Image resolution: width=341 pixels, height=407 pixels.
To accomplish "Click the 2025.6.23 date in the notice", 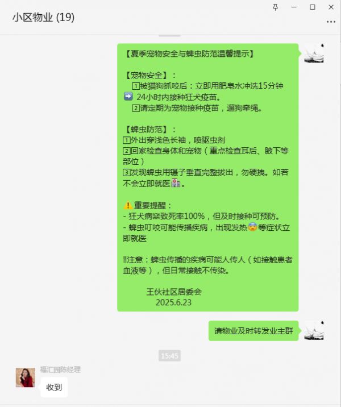I will (x=173, y=302).
